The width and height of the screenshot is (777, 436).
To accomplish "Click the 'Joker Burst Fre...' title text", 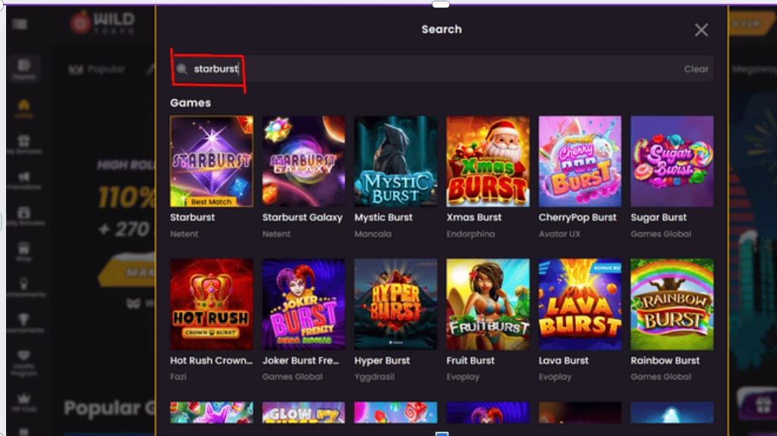I will [300, 361].
